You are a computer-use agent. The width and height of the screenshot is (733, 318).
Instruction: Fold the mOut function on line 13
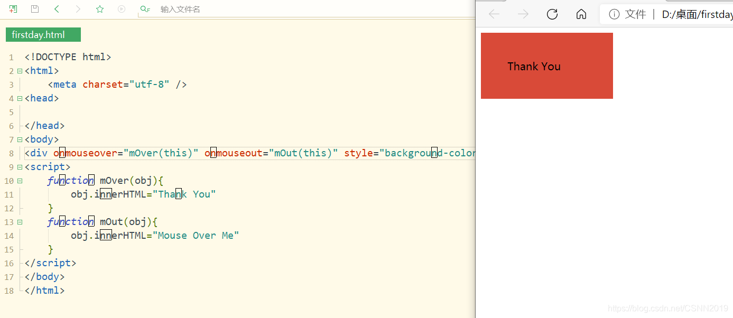pyautogui.click(x=20, y=222)
